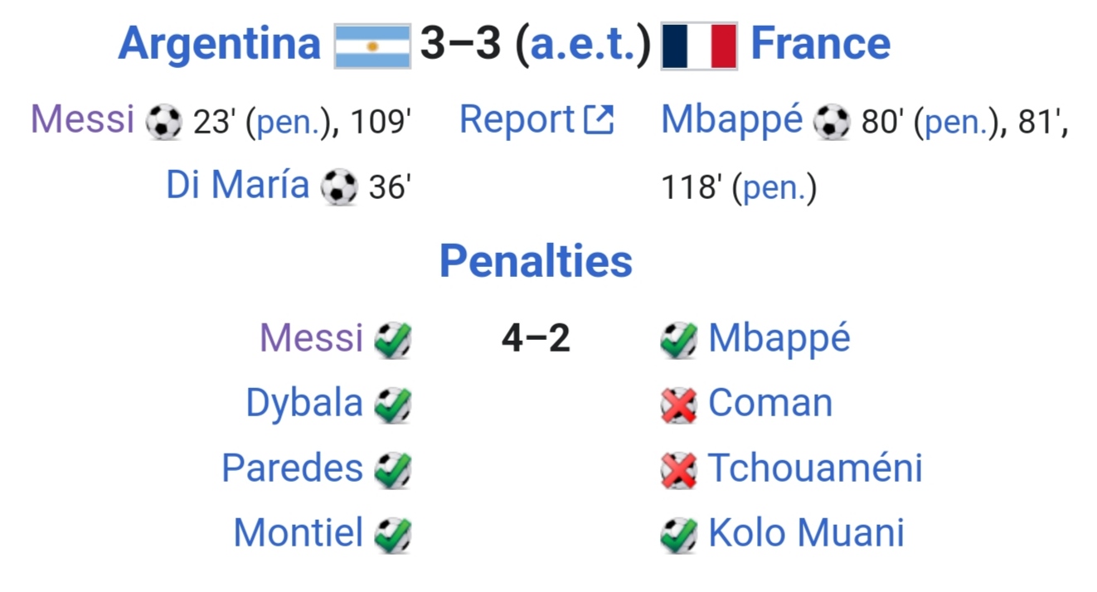This screenshot has height=592, width=1097.
Task: Open Dybala's player page link
Action: tap(304, 404)
